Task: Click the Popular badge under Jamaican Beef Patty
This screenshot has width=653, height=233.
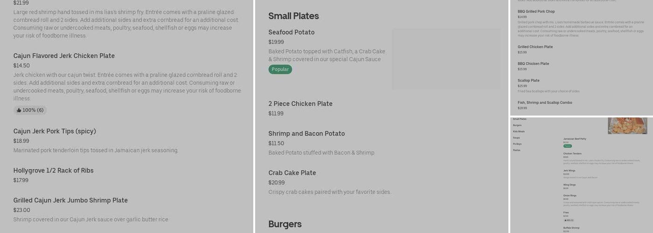Action: [x=567, y=146]
